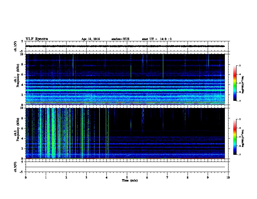Click the ch.1 colorbar log(PSD) label
The width and height of the screenshot is (257, 199).
coord(243,85)
